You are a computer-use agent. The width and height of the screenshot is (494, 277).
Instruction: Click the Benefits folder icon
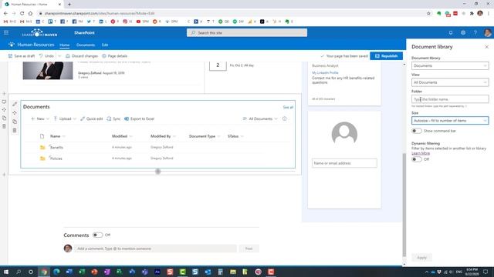(42, 147)
